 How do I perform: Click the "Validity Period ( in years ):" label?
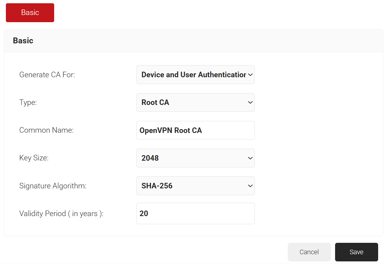(x=61, y=213)
